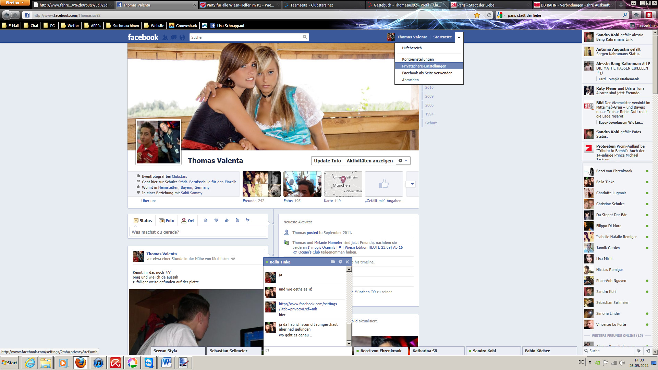Select the Foto composer tab

click(x=166, y=221)
